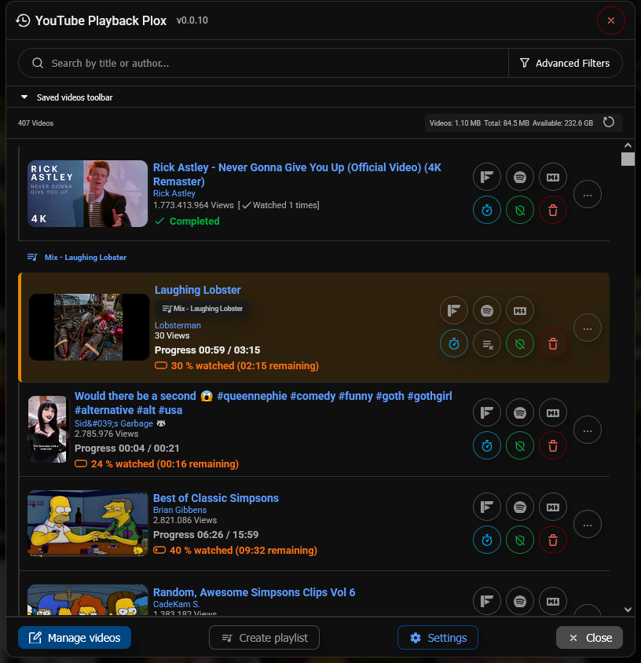The image size is (641, 663).
Task: Open the Brian Gibbens channel link
Action: (180, 510)
